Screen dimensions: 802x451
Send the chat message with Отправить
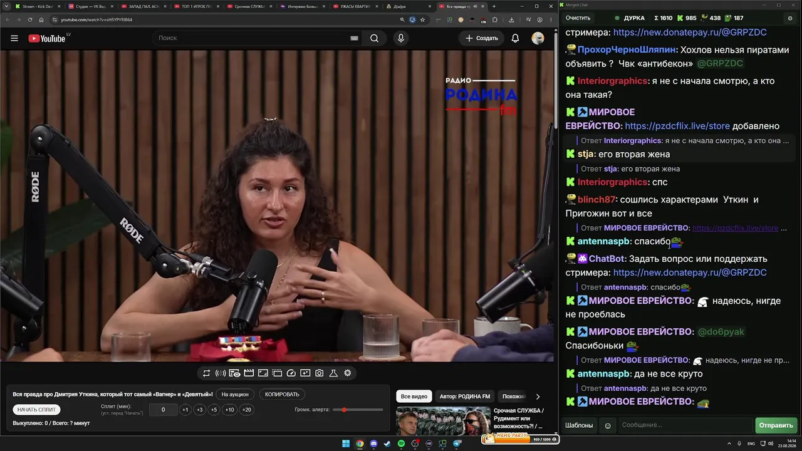(776, 425)
